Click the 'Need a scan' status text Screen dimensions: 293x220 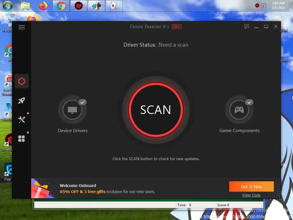[173, 45]
